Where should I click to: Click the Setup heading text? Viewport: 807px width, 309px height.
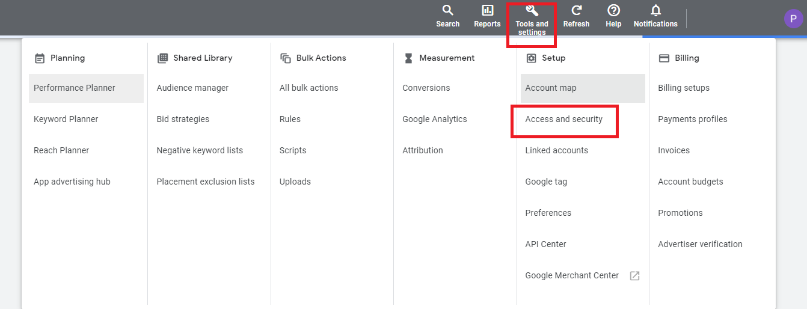[554, 58]
